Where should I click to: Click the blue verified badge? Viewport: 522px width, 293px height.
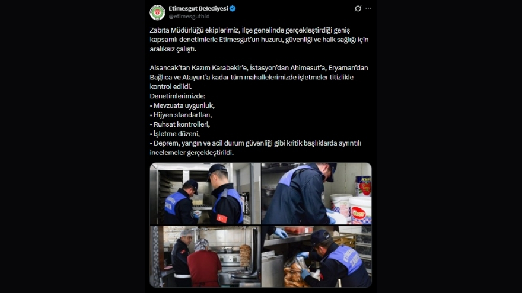233,9
